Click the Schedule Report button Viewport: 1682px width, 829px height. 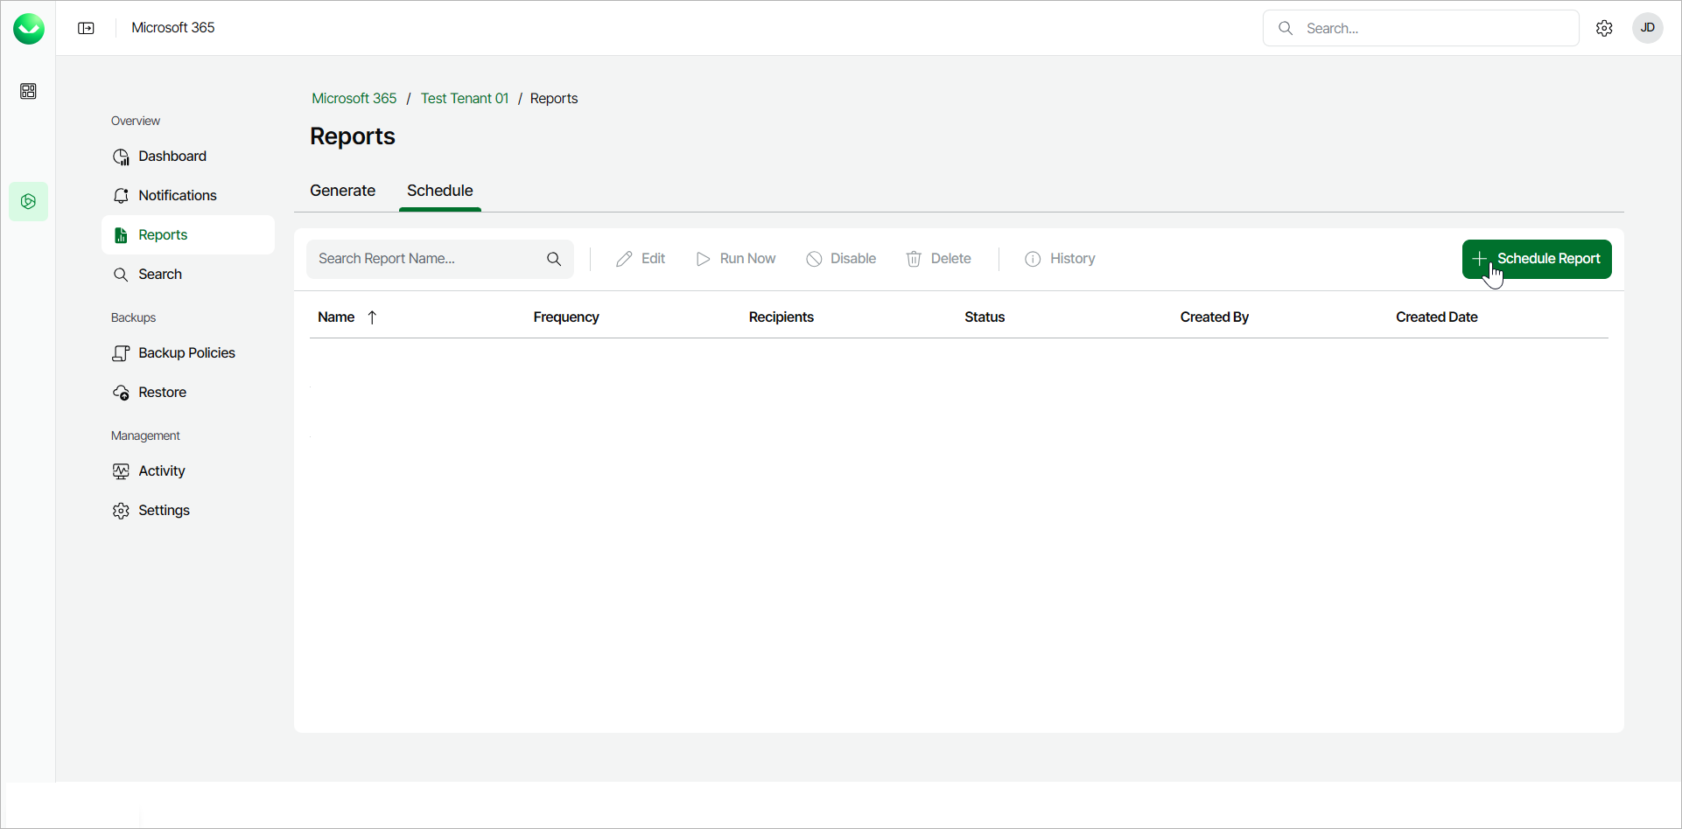coord(1537,259)
